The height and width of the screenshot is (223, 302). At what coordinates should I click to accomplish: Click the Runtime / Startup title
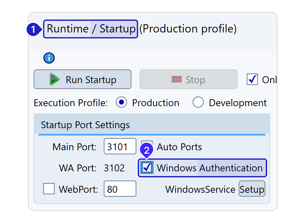click(91, 29)
